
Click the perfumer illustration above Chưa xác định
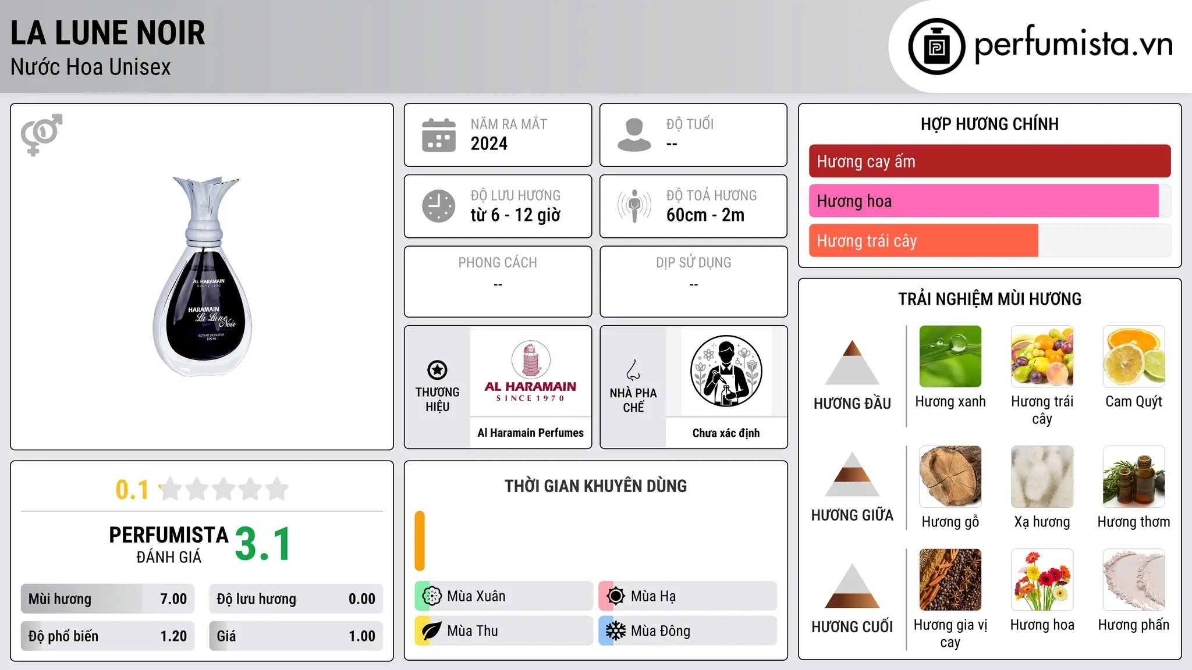click(726, 371)
